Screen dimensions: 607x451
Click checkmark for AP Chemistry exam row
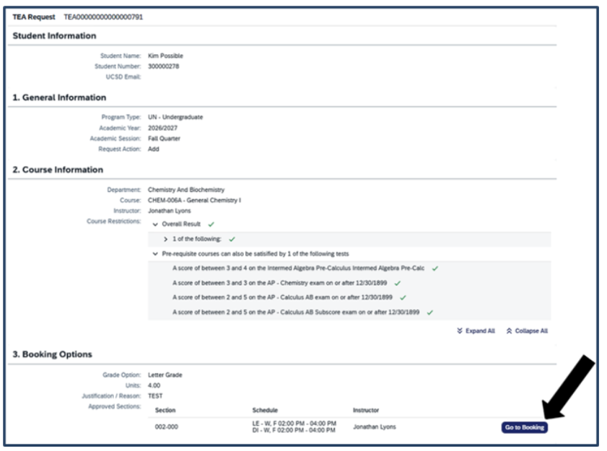tap(398, 283)
